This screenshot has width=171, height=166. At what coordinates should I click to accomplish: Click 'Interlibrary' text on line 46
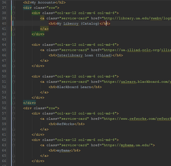coord(70,55)
